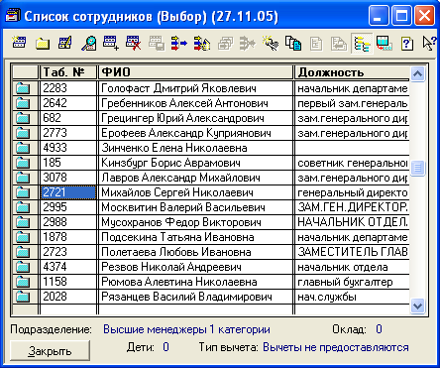
Task: Click the Закрыть button
Action: [50, 351]
